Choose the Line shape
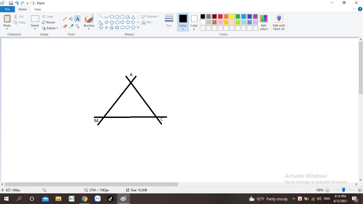This screenshot has height=204, width=363. point(101,17)
